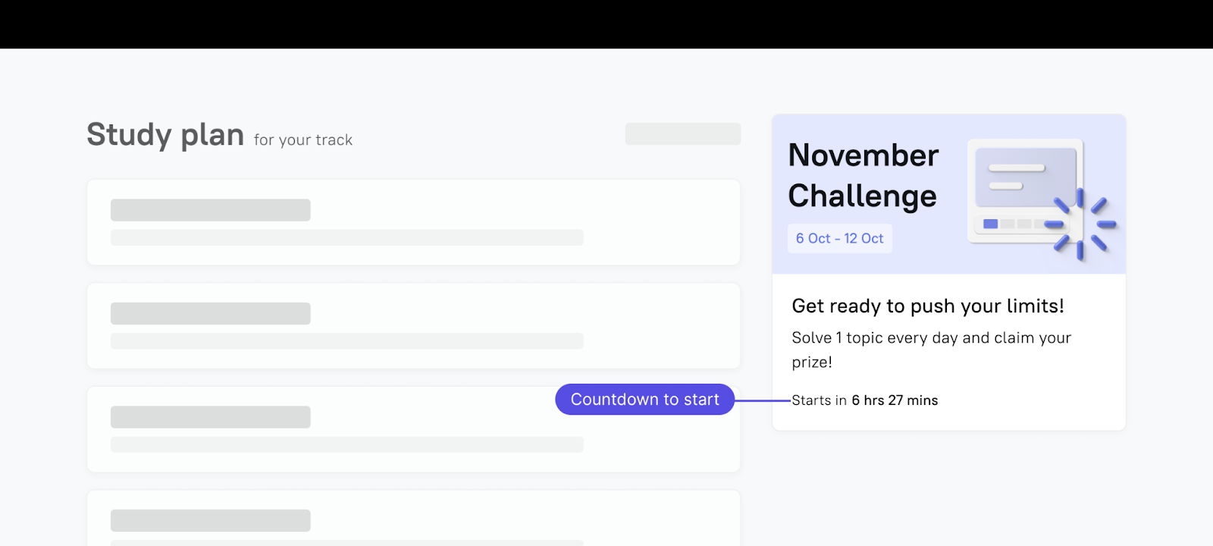Click the Get ready to push your limits text
This screenshot has width=1213, height=546.
pos(928,306)
